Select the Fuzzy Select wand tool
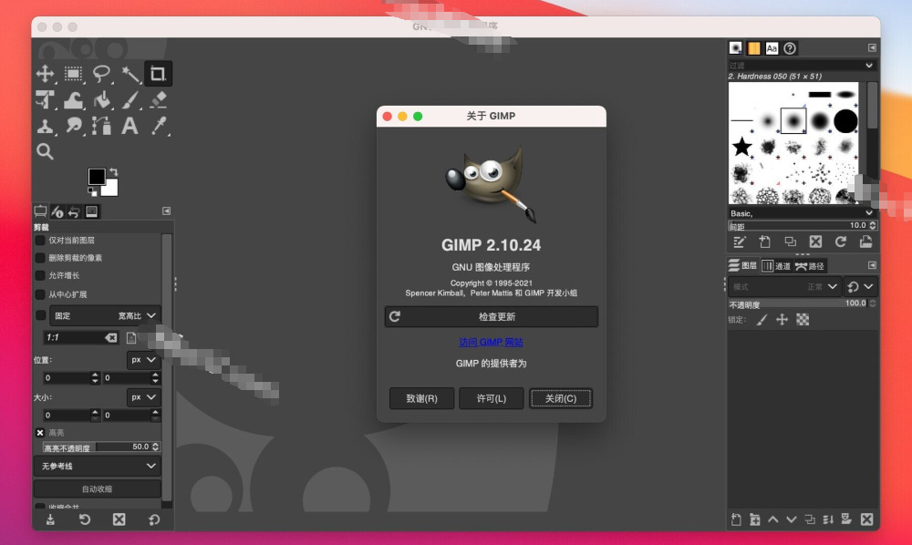The image size is (912, 545). pyautogui.click(x=130, y=74)
